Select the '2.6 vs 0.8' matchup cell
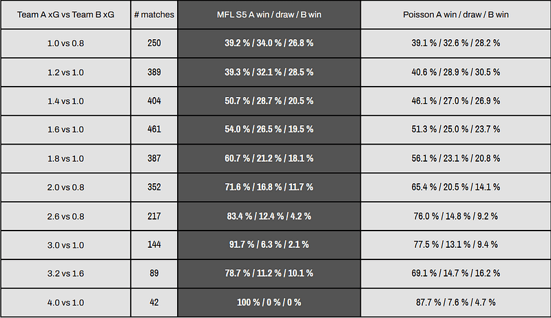551x318 pixels. coord(66,216)
